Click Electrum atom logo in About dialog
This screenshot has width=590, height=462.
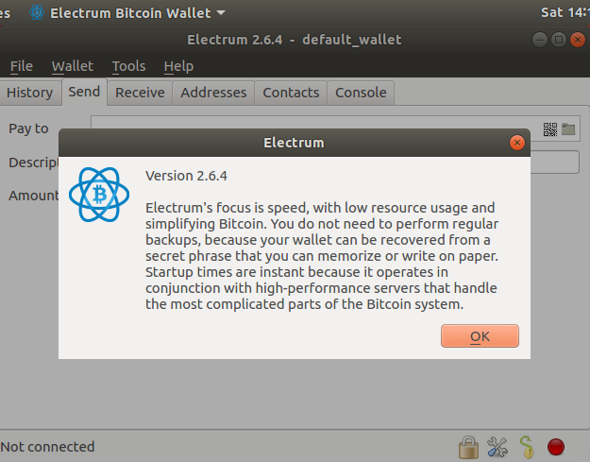tap(99, 195)
